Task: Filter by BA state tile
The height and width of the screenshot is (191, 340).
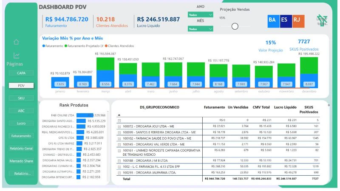Action: coord(273,21)
